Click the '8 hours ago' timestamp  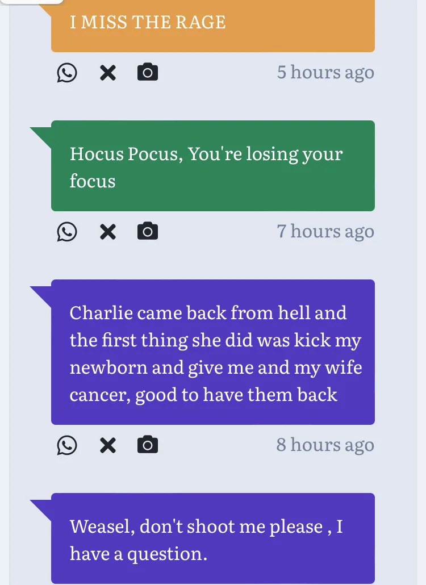click(325, 445)
